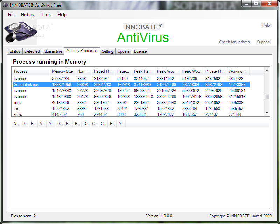Click the INNOBATE logo image

coord(20,32)
